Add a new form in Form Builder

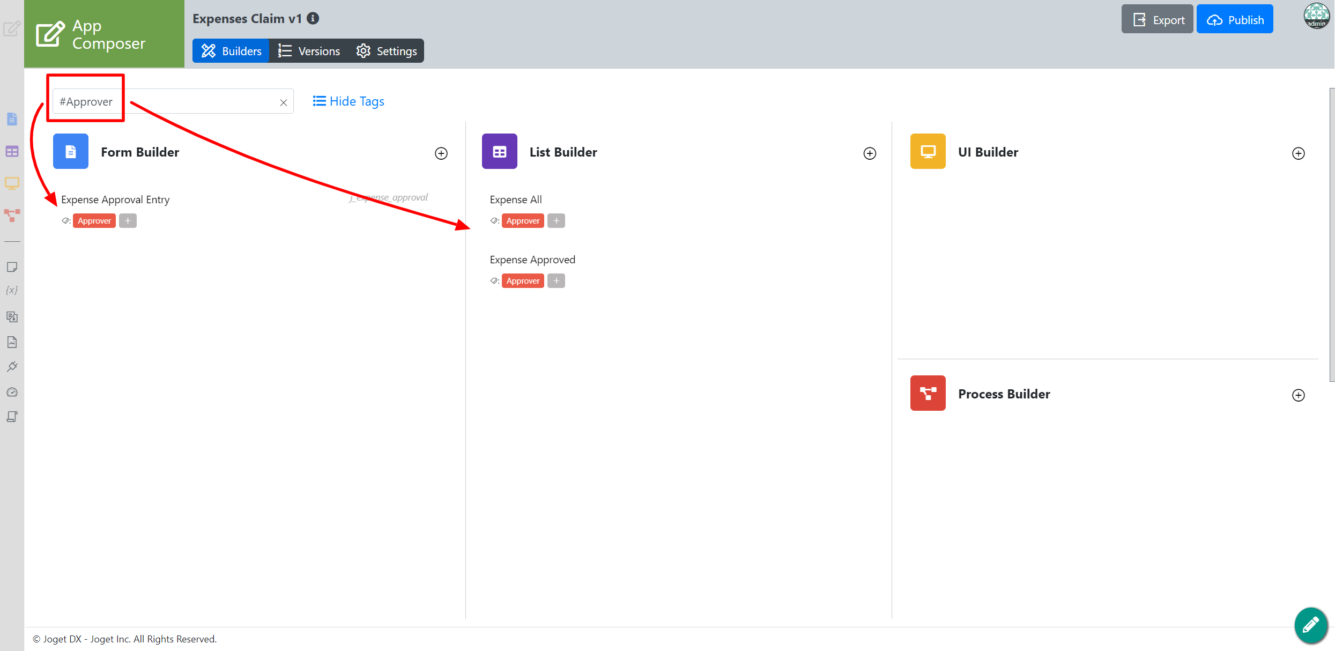(441, 153)
